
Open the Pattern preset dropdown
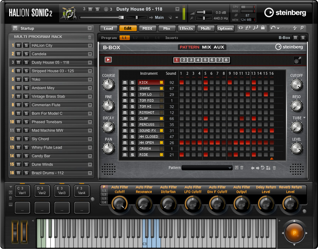click(230, 168)
